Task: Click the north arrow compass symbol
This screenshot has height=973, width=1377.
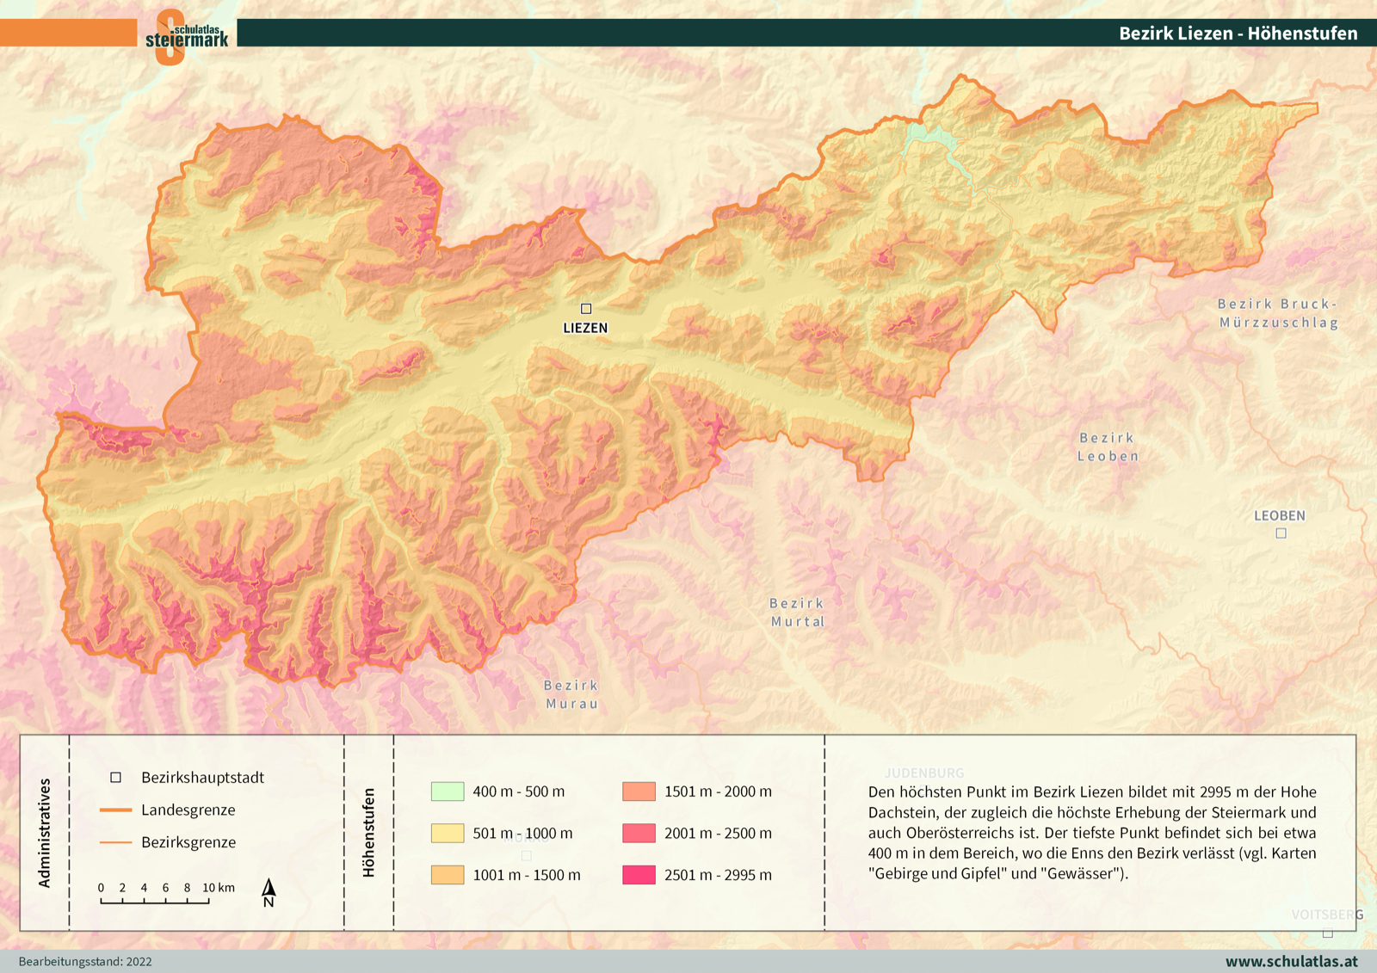Action: [x=269, y=893]
